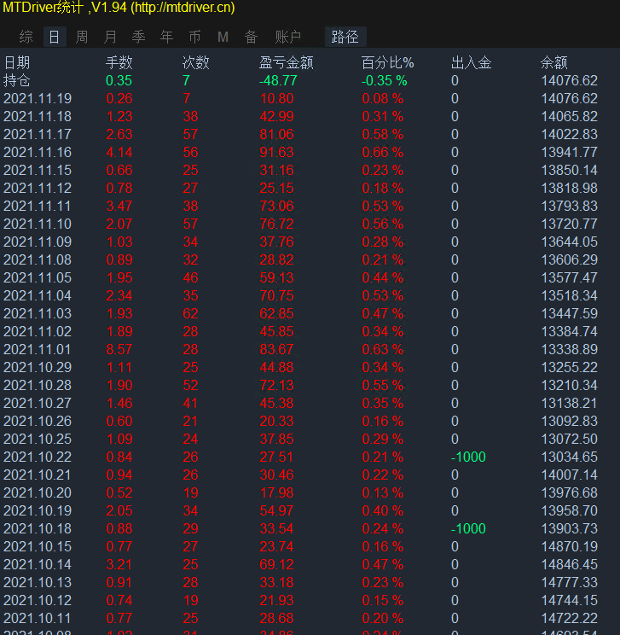
Task: Select the date 2021.10.26
Action: 38,421
